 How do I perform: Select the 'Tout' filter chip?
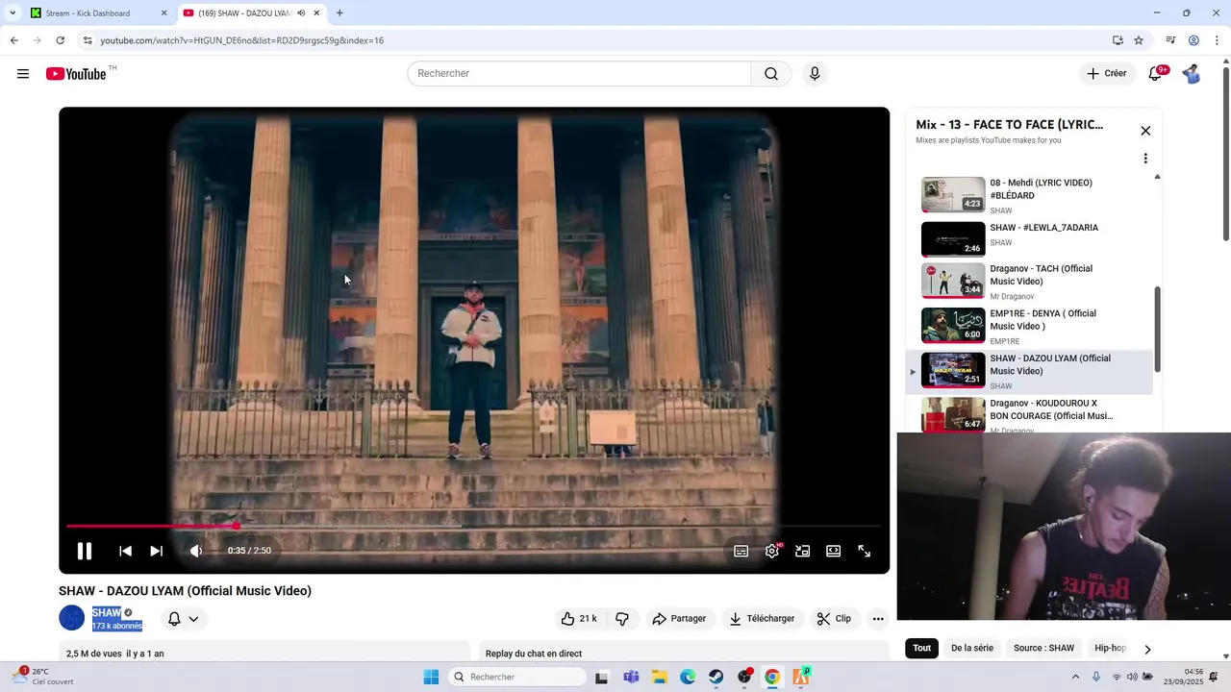pyautogui.click(x=921, y=648)
